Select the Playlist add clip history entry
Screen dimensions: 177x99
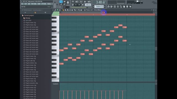point(30,61)
